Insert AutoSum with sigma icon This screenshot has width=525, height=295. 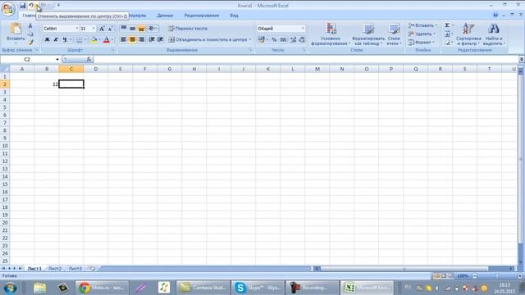coord(447,25)
